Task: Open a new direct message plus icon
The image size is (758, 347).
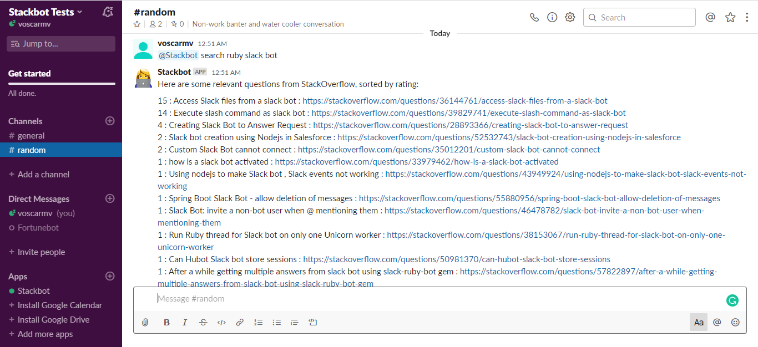Action: coord(110,198)
